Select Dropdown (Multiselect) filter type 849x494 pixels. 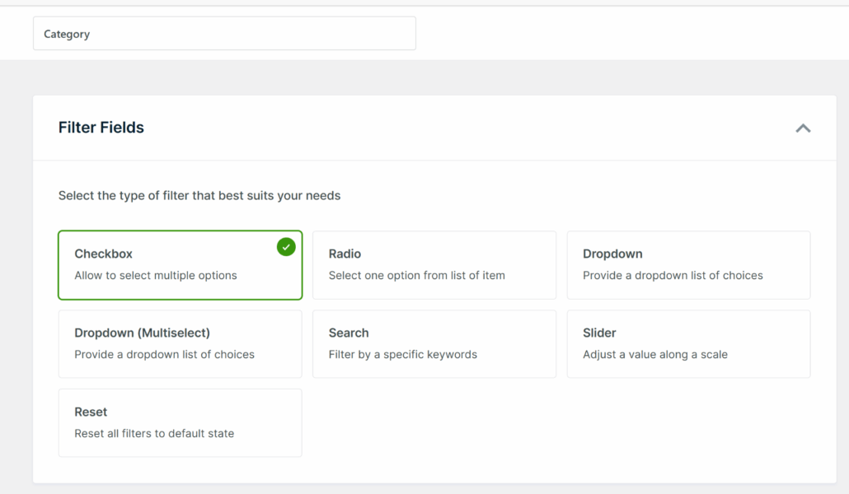pos(180,343)
